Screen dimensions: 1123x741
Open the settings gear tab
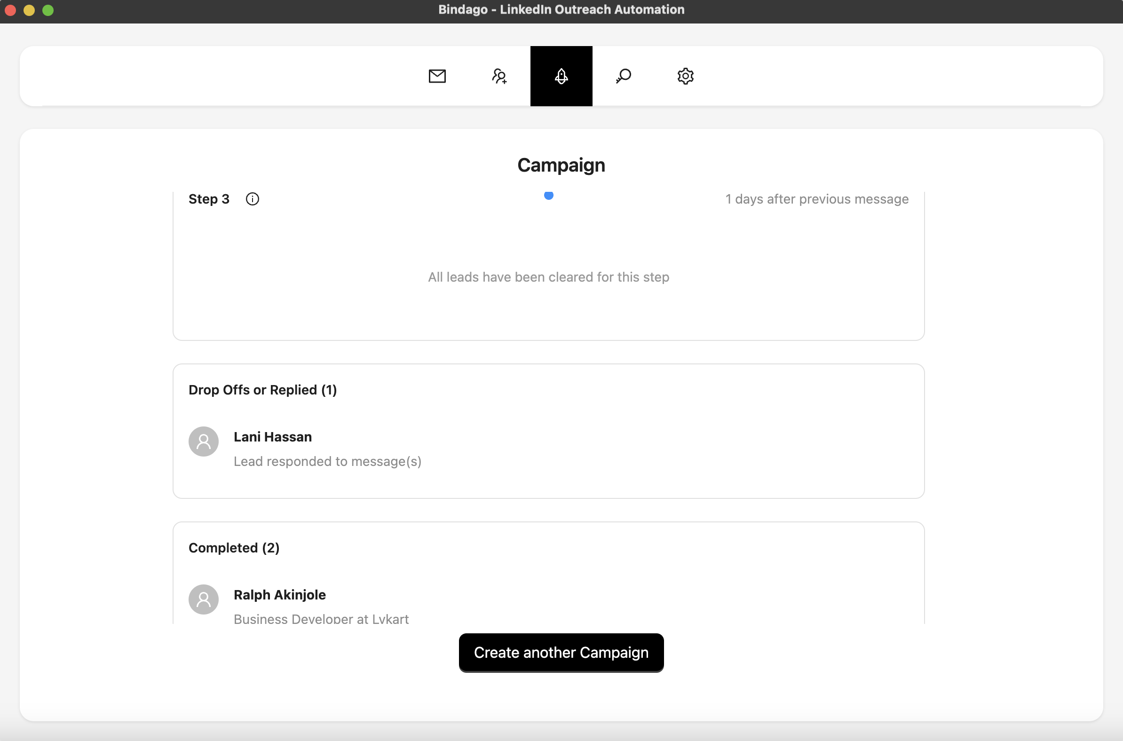point(685,76)
